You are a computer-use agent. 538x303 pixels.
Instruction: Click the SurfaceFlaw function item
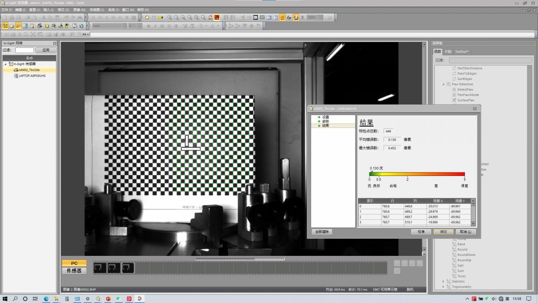click(466, 101)
